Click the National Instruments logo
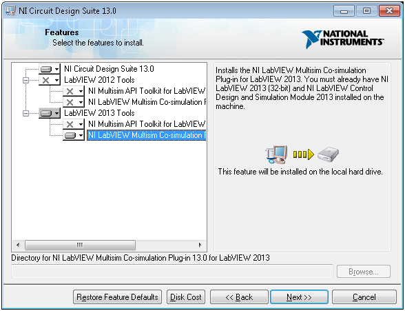The width and height of the screenshot is (405, 311). point(343,38)
